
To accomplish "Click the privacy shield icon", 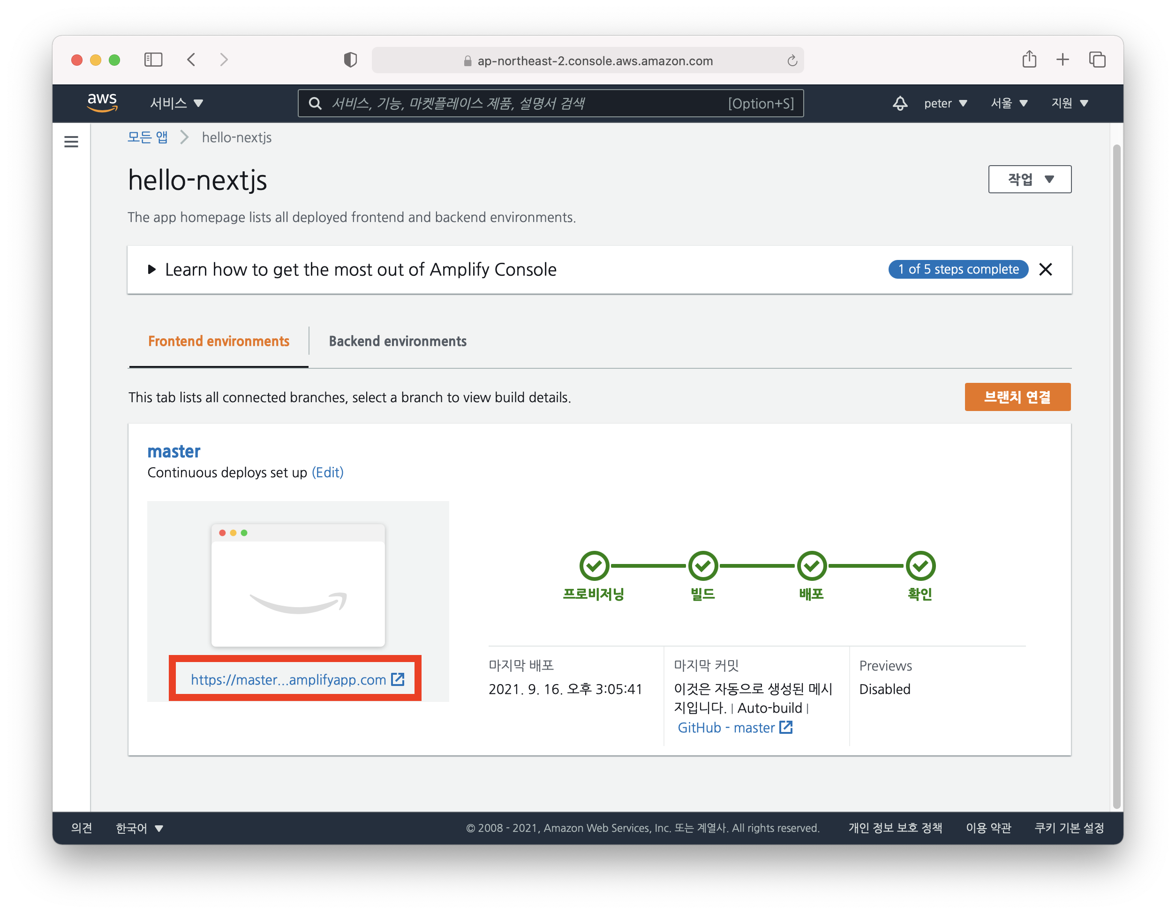I will (351, 60).
